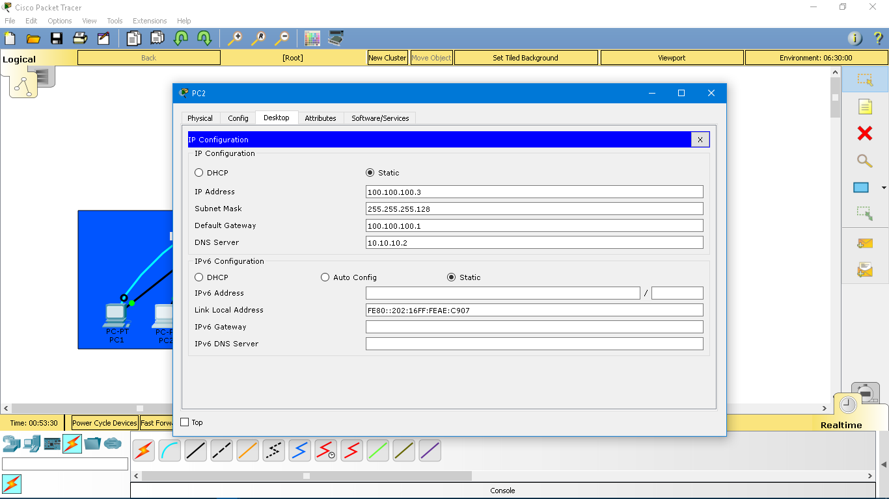Switch to the Attributes tab
The image size is (889, 499).
click(321, 118)
